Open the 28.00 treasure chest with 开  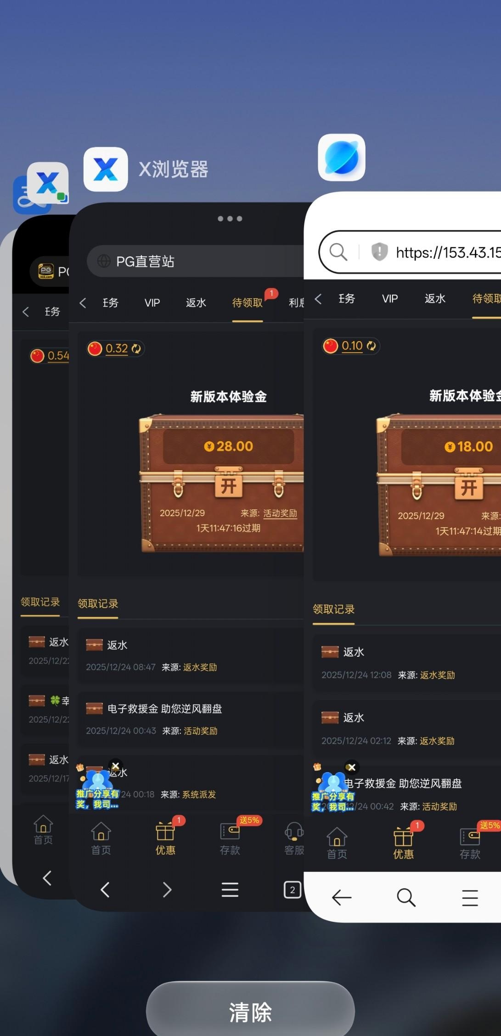point(229,485)
